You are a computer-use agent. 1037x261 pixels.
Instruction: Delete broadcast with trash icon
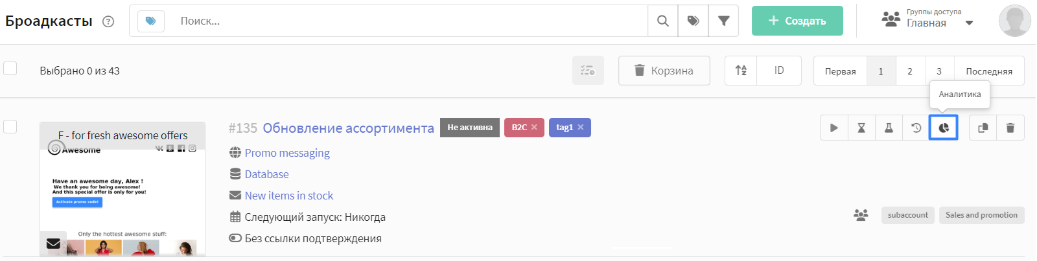pos(1010,128)
